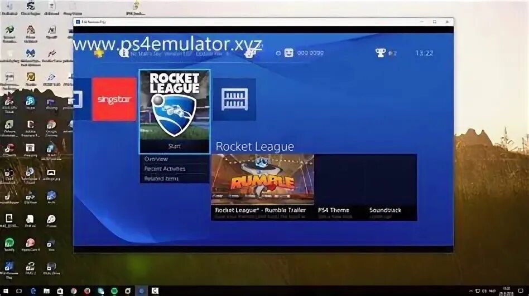Open the PlayStation Plus icon in the top bar
Image resolution: width=529 pixels, height=296 pixels.
(99, 53)
